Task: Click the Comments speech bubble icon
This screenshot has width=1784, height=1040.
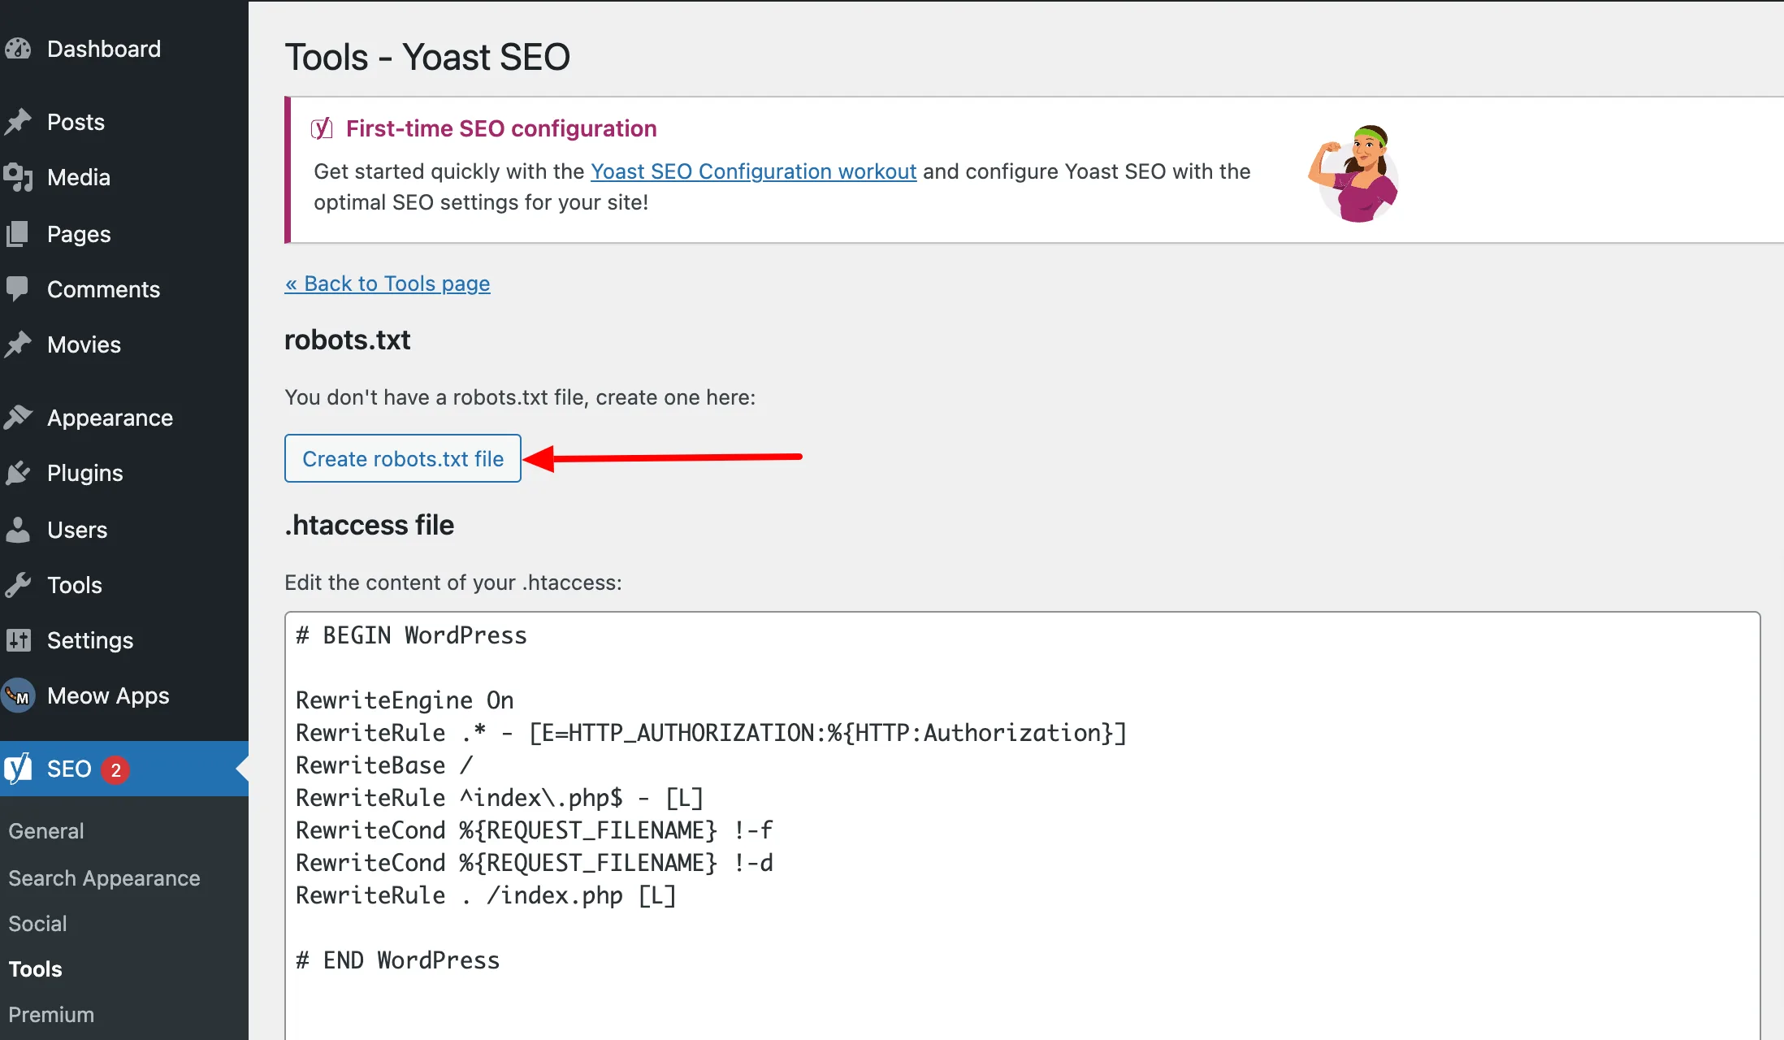Action: tap(18, 289)
